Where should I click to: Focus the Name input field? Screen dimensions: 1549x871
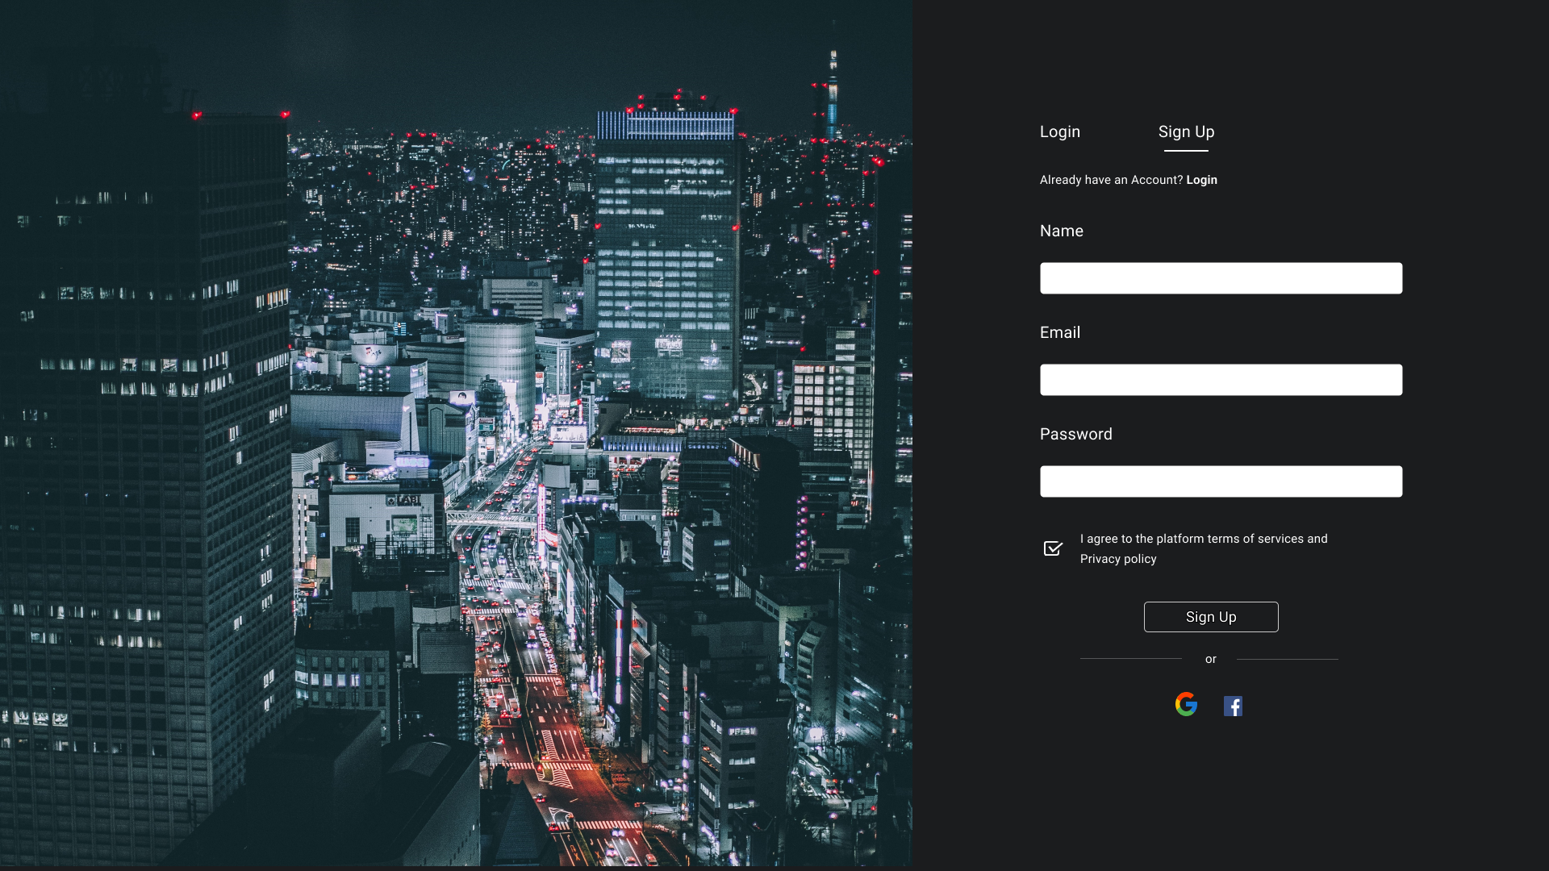[1221, 278]
